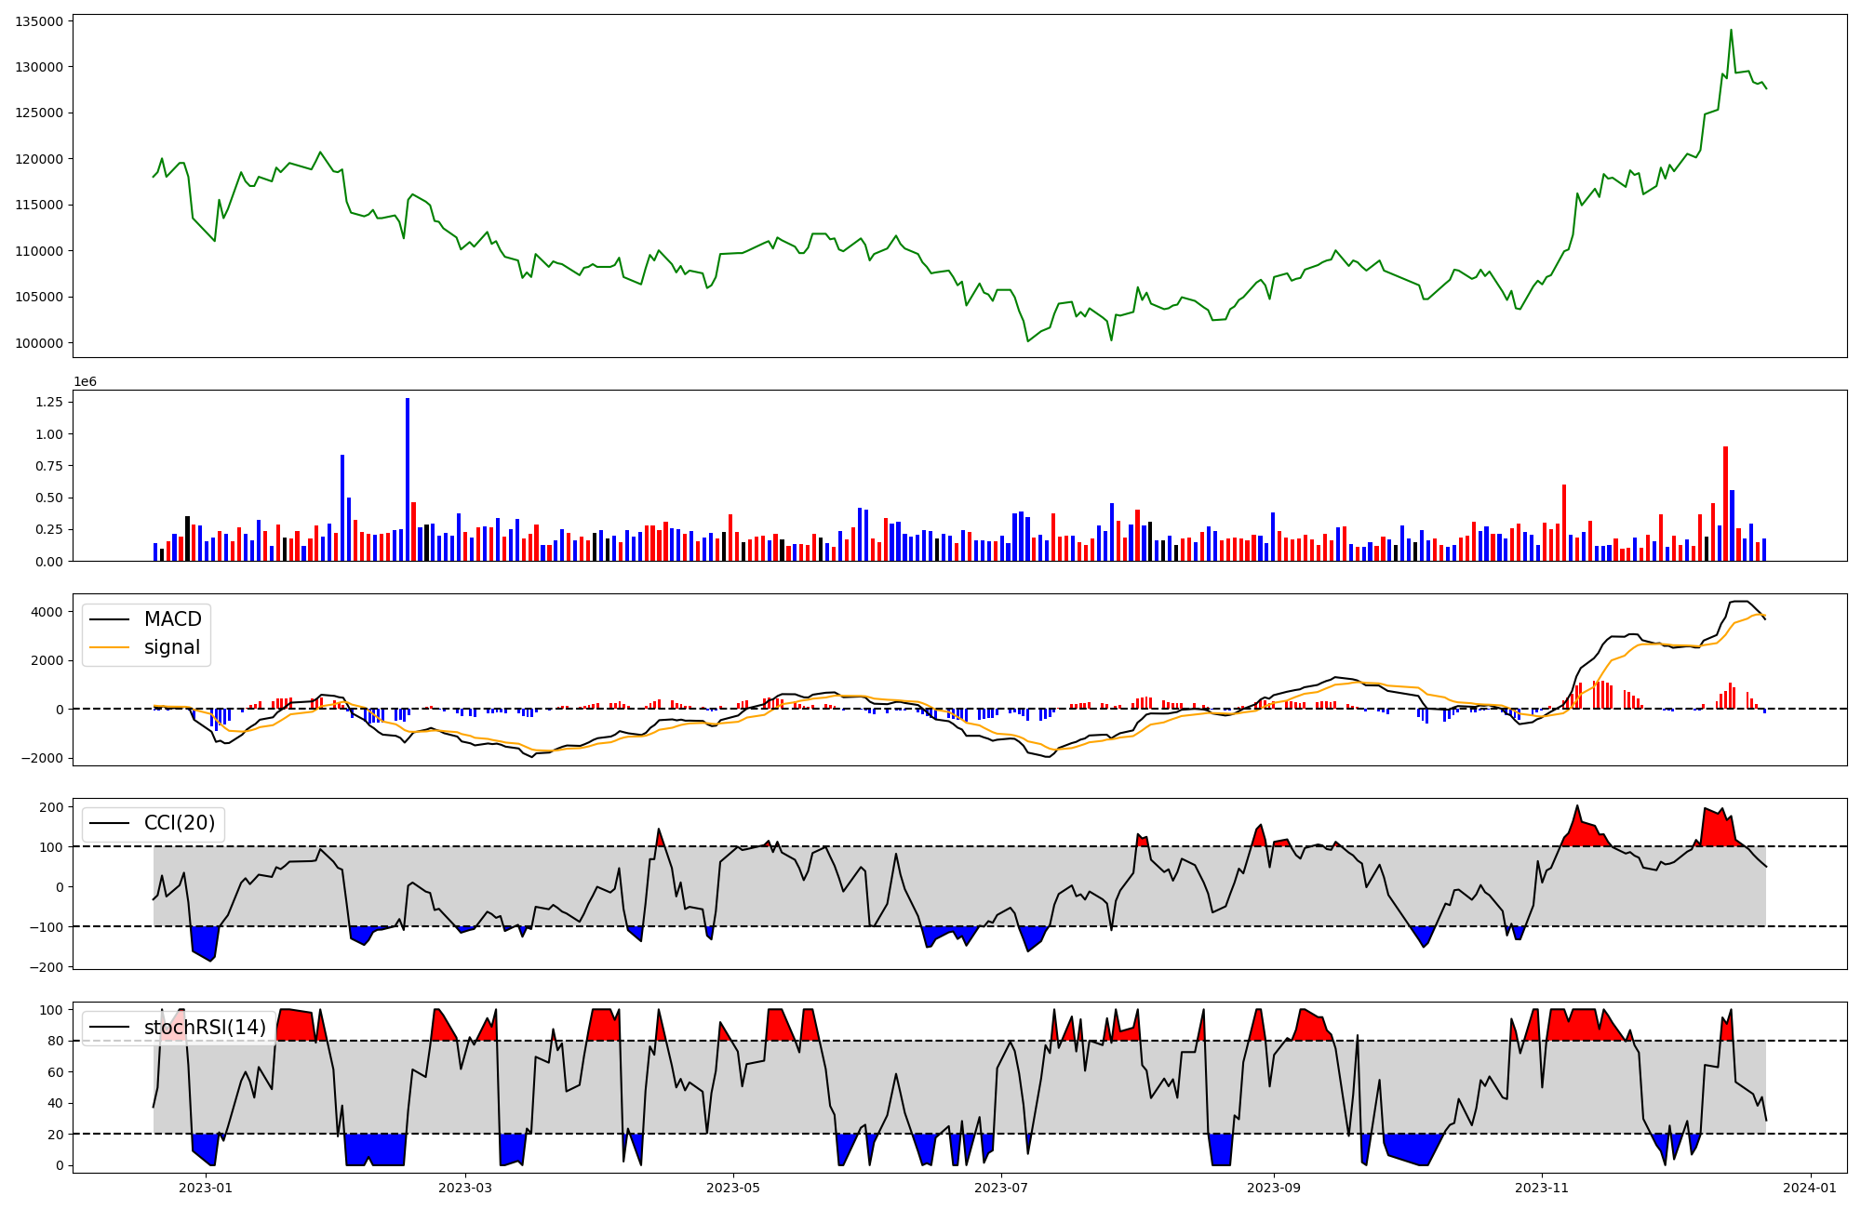Click the 4000 MACD axis tick label
The width and height of the screenshot is (1861, 1209).
pyautogui.click(x=47, y=612)
